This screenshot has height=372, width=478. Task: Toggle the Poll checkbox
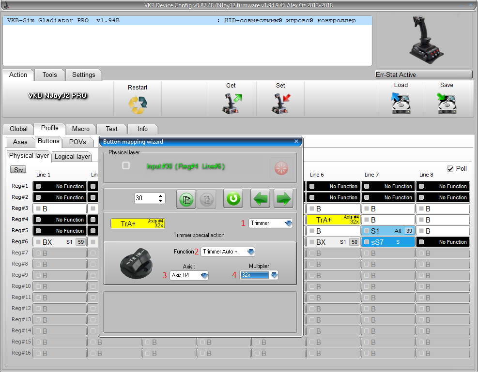click(450, 168)
